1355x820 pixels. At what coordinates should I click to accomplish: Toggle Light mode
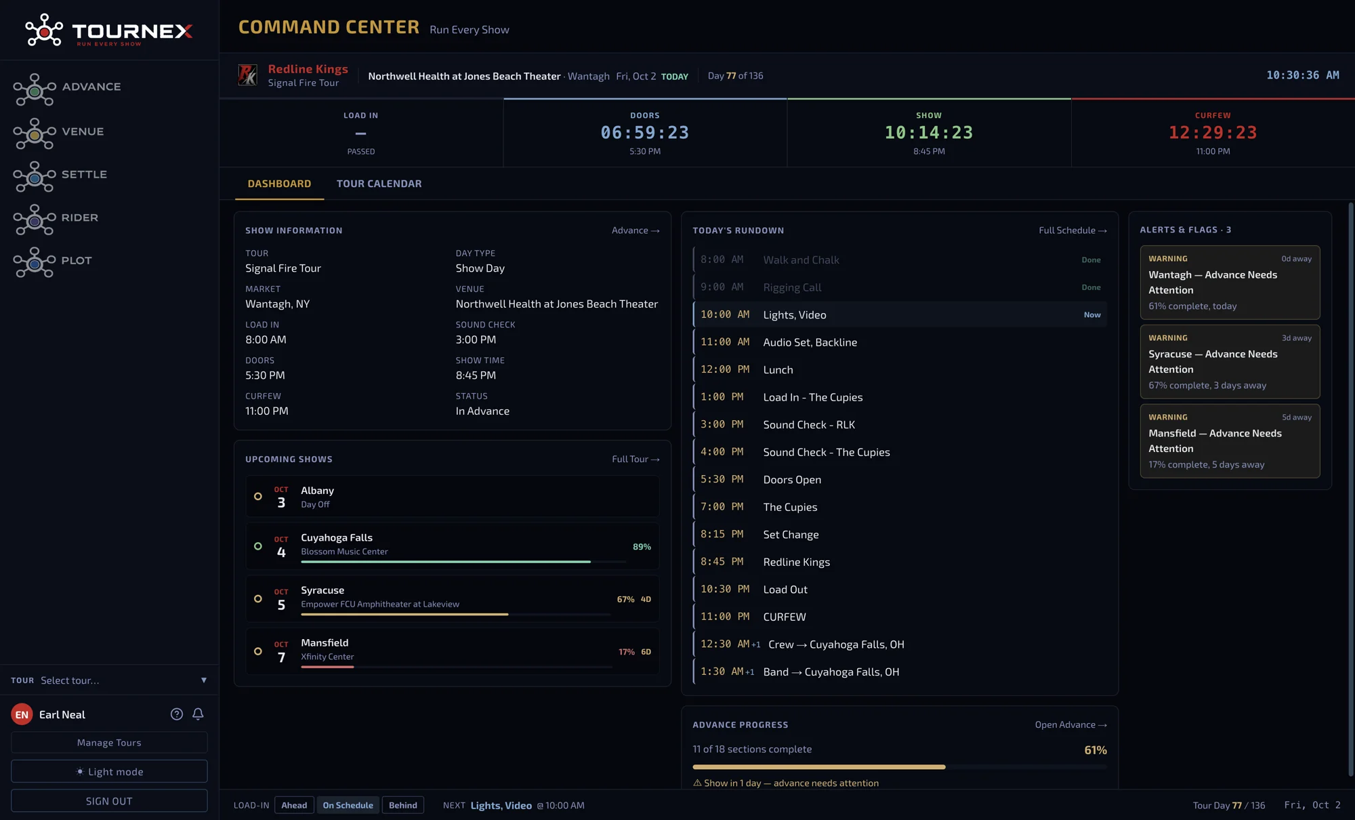click(109, 771)
